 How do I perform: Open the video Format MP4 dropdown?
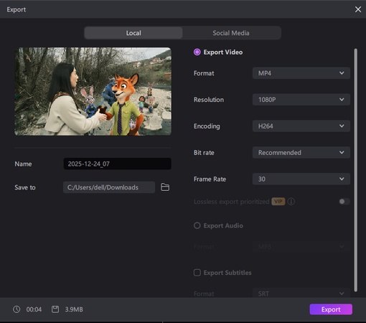(301, 73)
